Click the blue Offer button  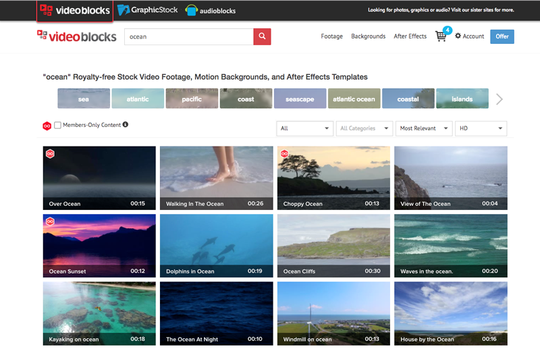(502, 36)
